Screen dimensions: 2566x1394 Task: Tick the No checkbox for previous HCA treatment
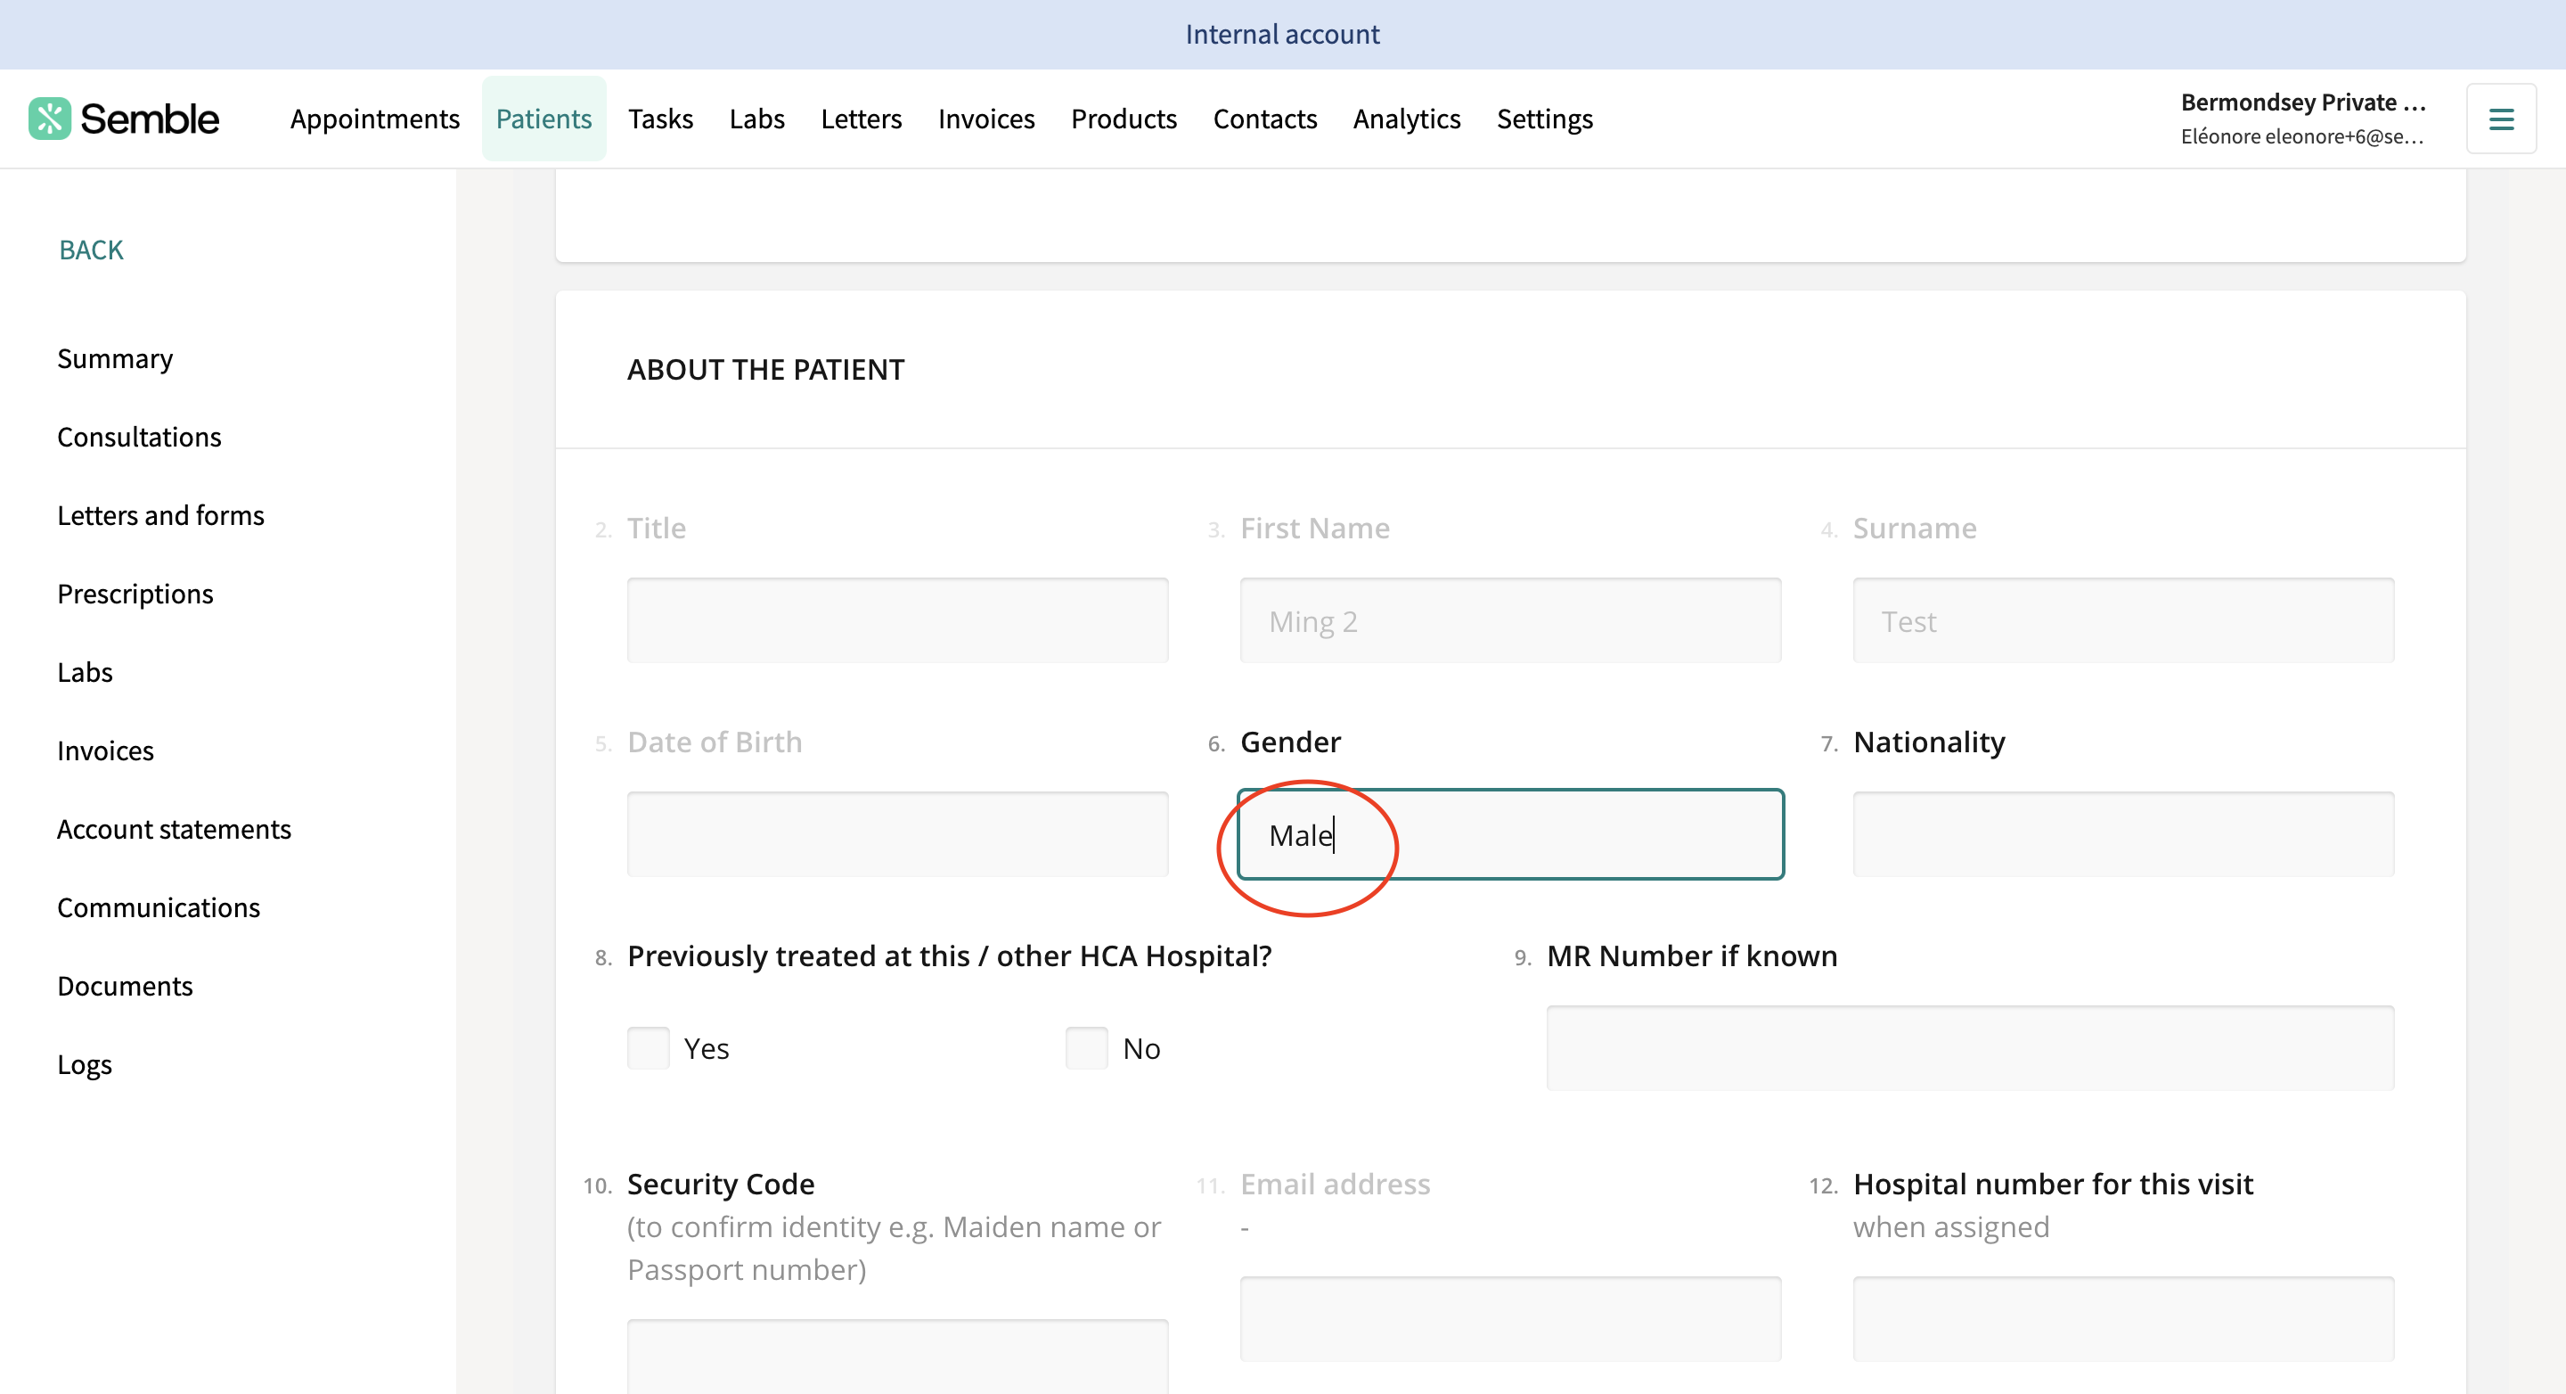point(1087,1048)
